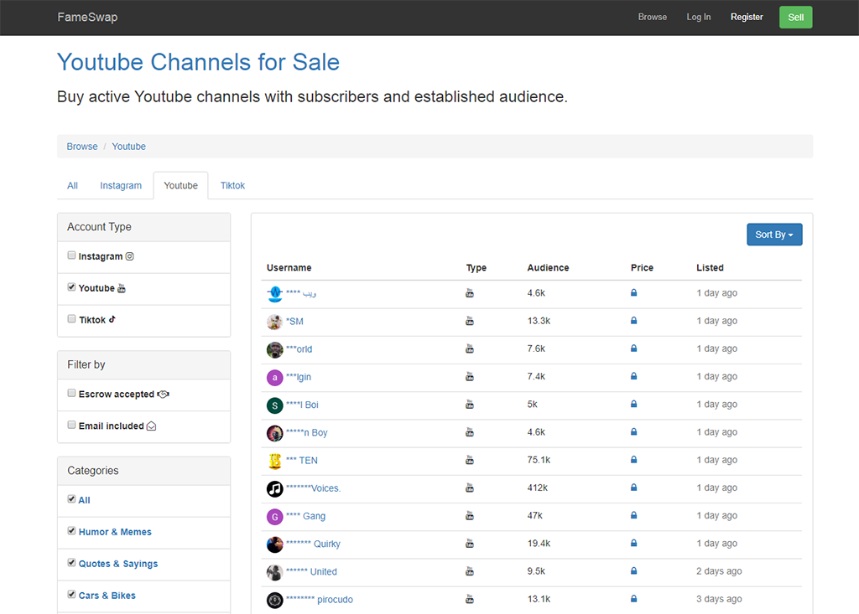The height and width of the screenshot is (614, 859).
Task: Click the green Sell button
Action: click(795, 17)
